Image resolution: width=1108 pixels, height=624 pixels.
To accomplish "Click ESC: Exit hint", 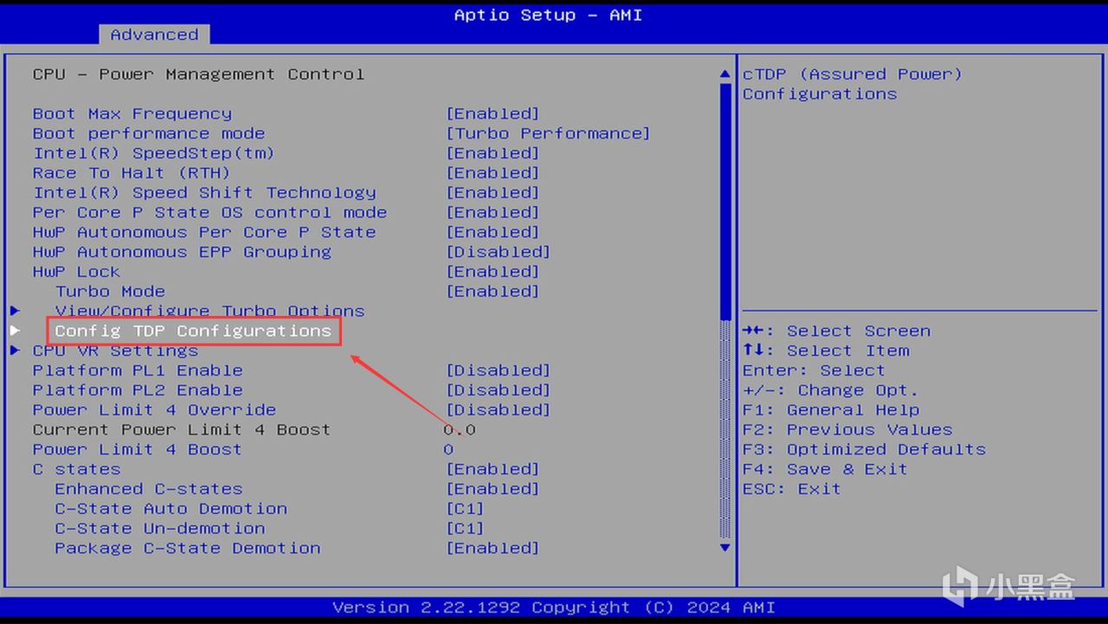I will coord(791,489).
